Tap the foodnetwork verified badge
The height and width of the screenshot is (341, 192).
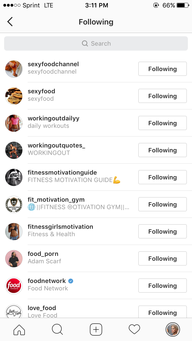click(x=71, y=281)
